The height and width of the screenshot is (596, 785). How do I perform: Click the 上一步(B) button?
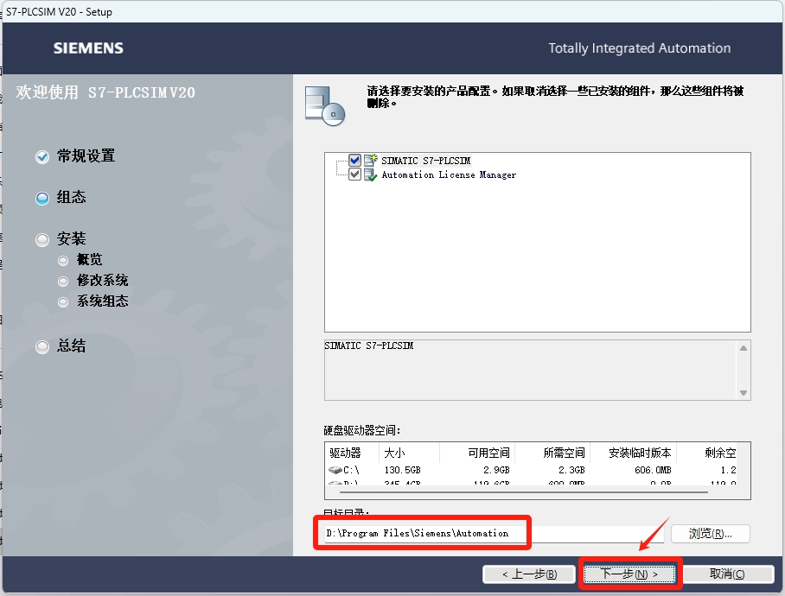(529, 574)
